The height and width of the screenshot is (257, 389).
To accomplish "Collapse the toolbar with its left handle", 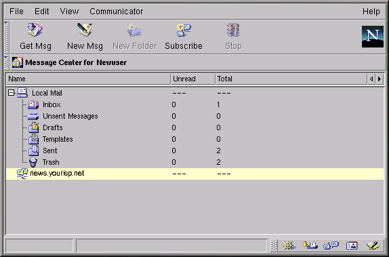I will click(6, 37).
